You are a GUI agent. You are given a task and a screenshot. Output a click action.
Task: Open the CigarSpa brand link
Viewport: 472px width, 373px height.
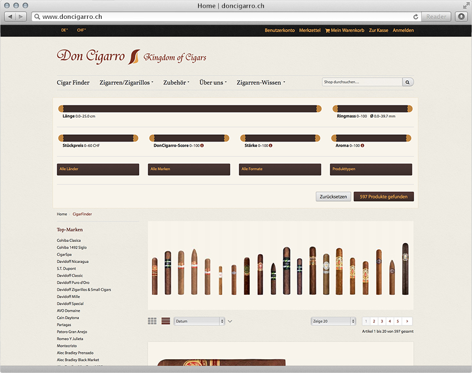pyautogui.click(x=64, y=254)
